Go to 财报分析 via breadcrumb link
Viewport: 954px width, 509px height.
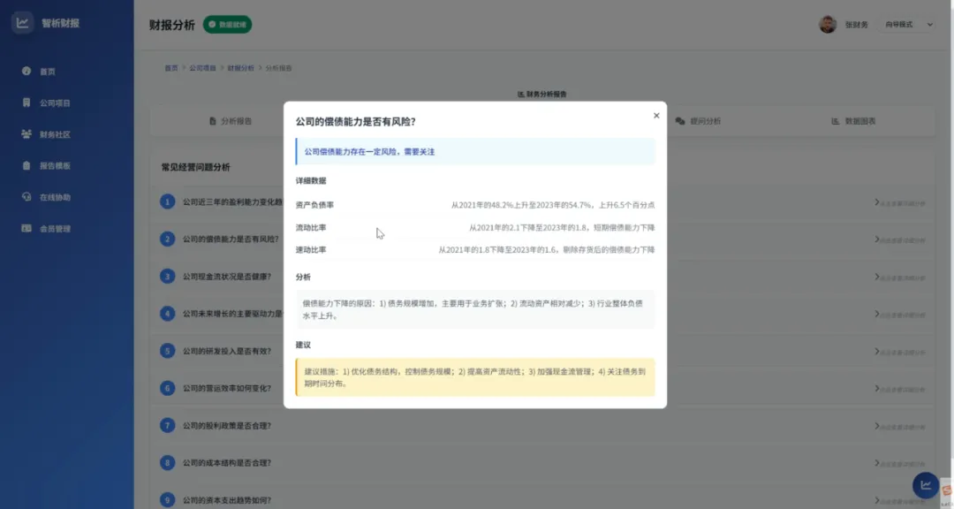[x=241, y=68]
